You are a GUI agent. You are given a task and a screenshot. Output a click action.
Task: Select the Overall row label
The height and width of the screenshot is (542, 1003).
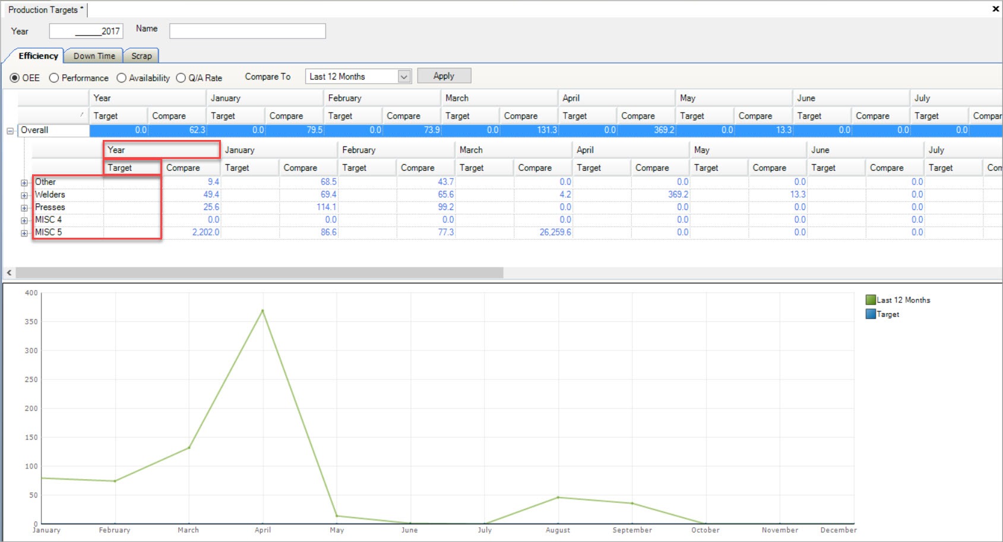(x=34, y=130)
